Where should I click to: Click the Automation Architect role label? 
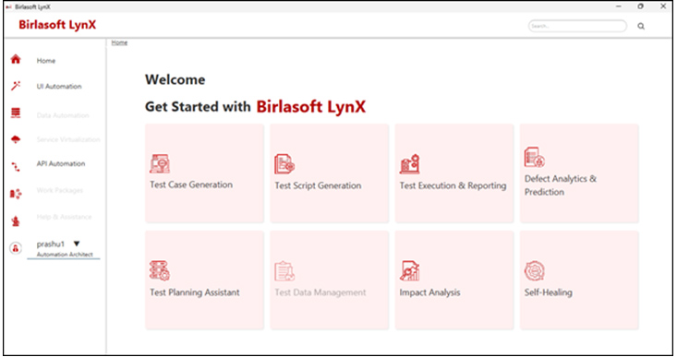65,255
